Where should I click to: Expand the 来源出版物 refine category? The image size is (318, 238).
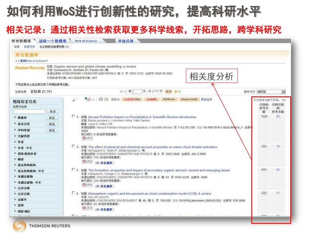16,176
